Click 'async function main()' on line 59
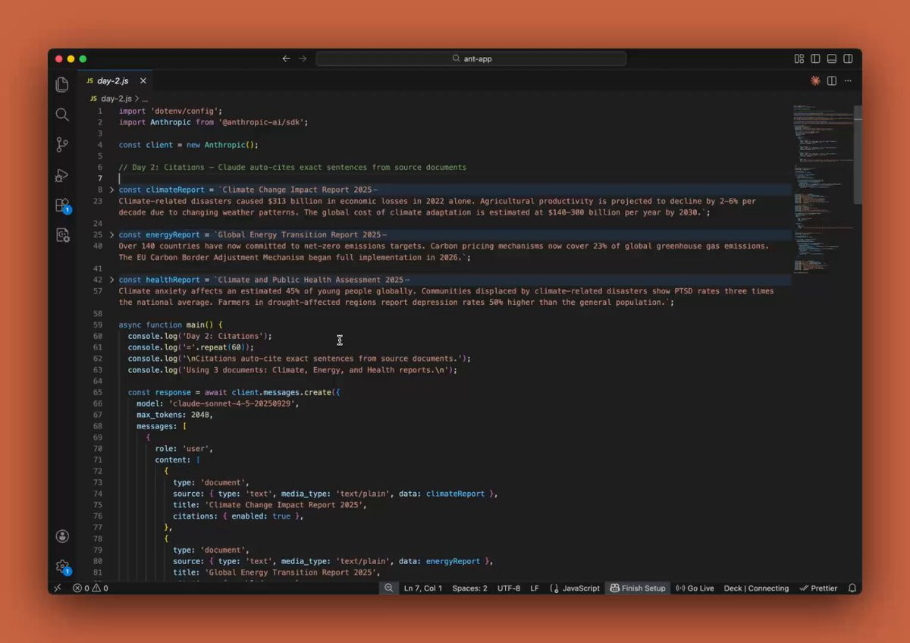Image resolution: width=910 pixels, height=643 pixels. (171, 325)
